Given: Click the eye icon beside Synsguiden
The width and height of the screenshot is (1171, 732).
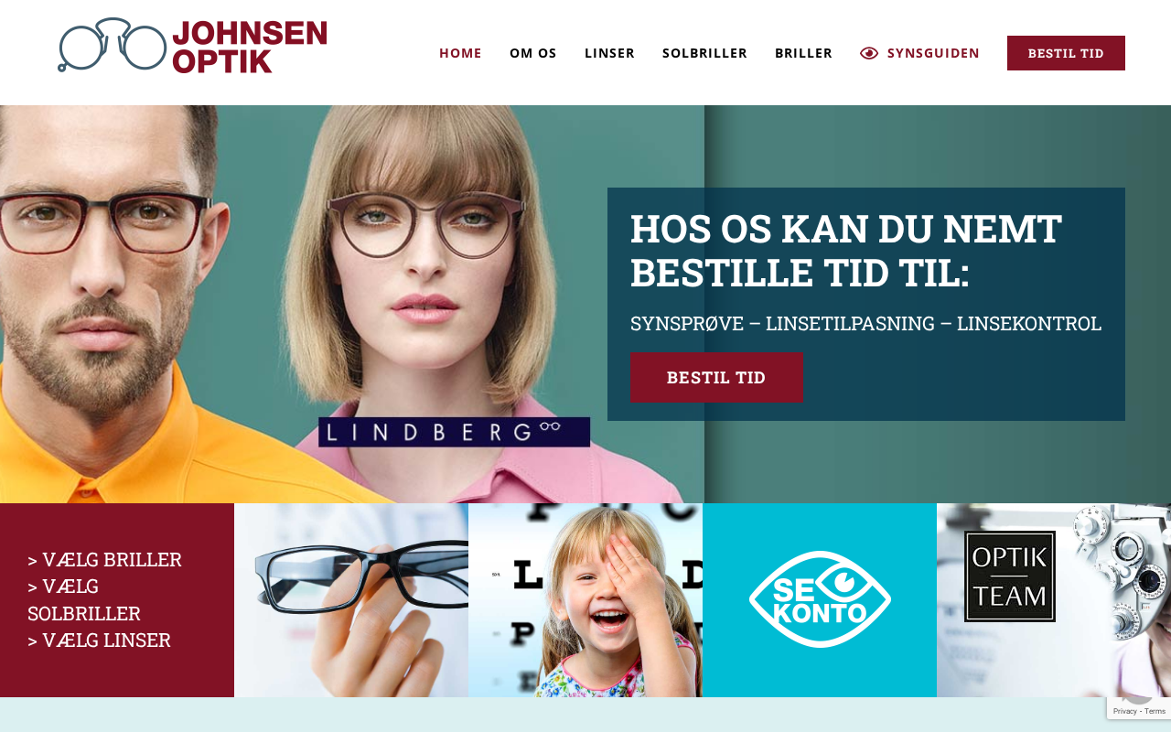Looking at the screenshot, I should pos(869,53).
